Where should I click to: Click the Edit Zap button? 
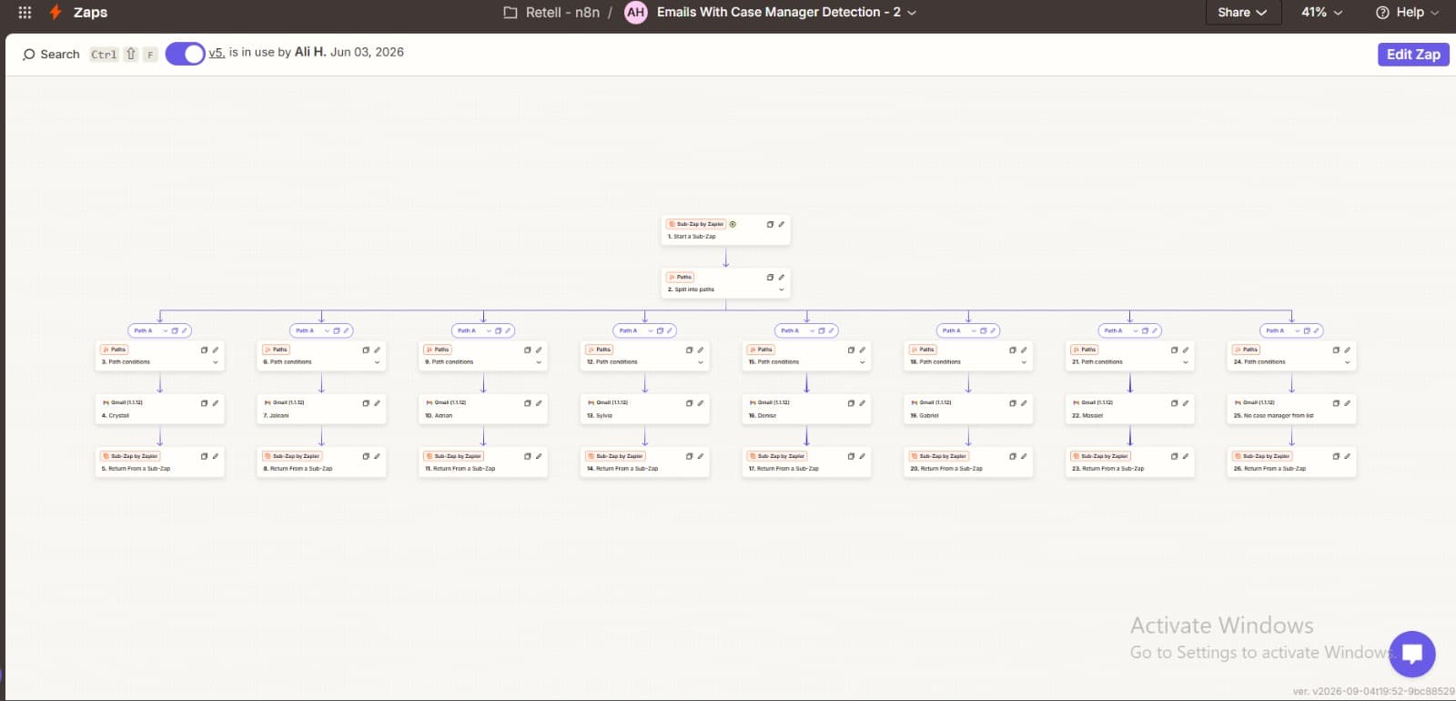coord(1413,55)
